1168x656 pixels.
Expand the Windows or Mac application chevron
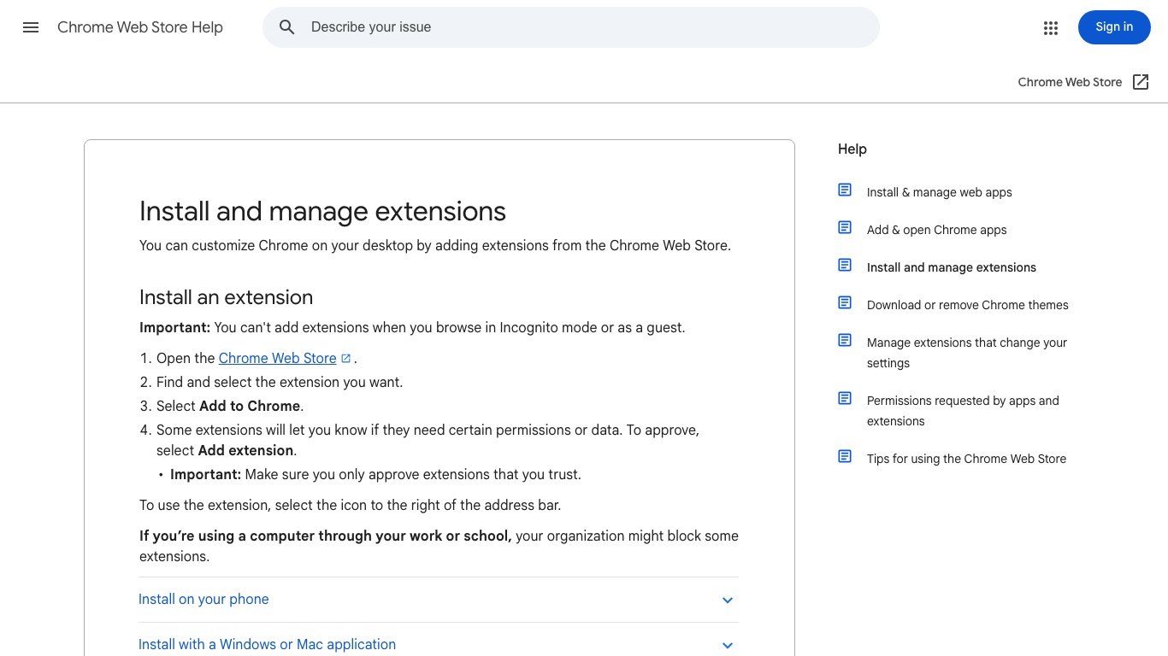(x=728, y=646)
